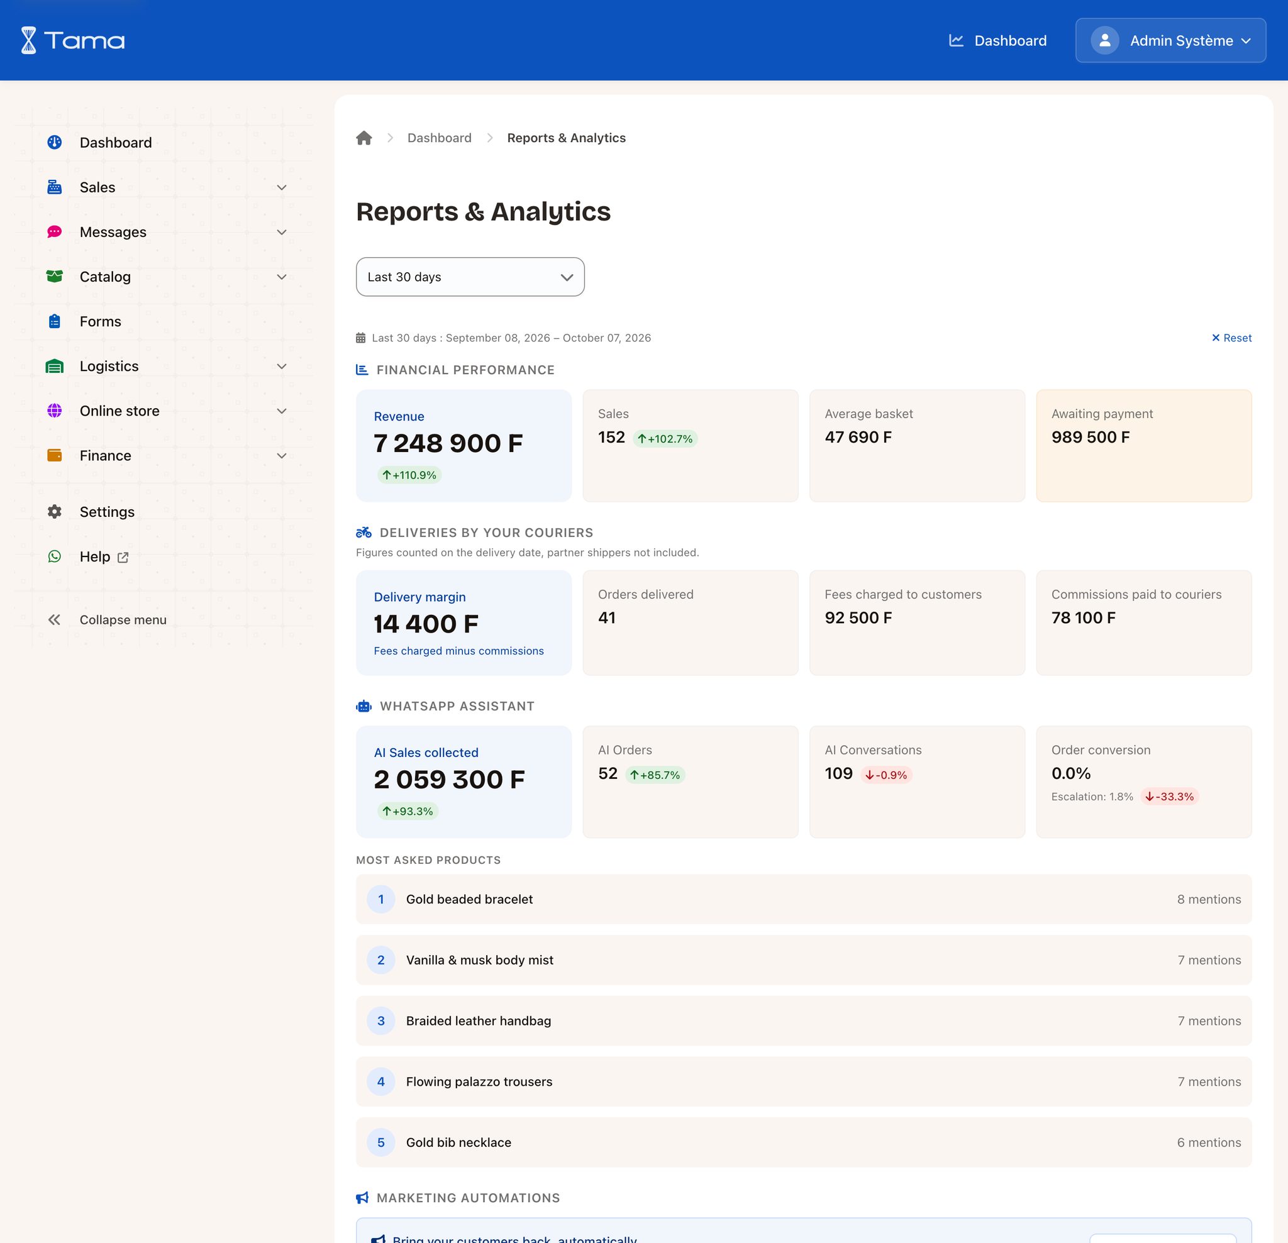This screenshot has height=1243, width=1288.
Task: Click the Gold beaded bracelet row
Action: 804,898
